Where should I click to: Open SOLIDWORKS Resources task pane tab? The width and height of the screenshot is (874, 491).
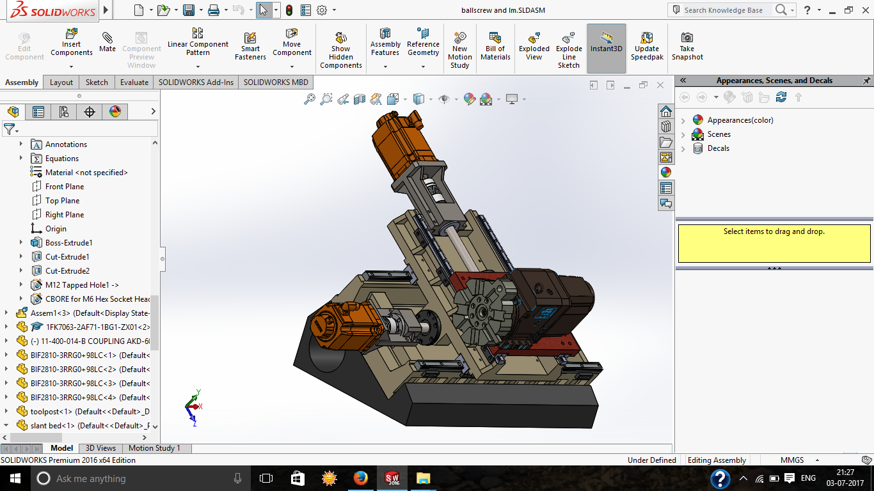click(x=666, y=111)
